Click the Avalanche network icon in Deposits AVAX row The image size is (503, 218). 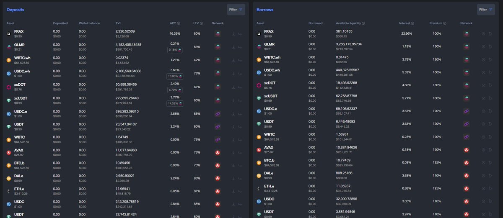(218, 152)
